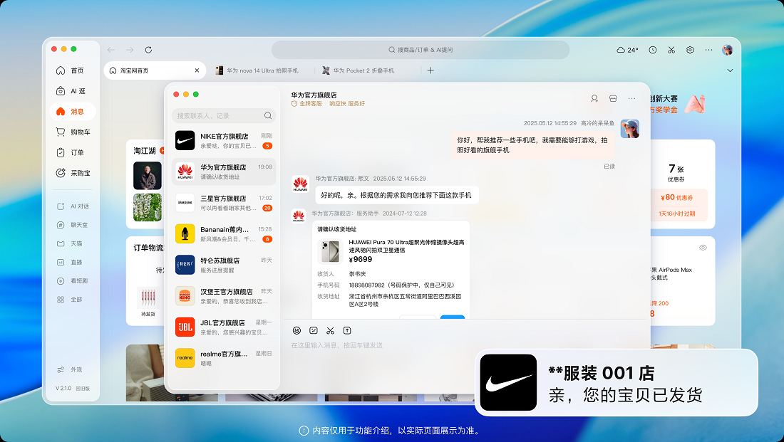The height and width of the screenshot is (442, 784).
Task: Click the image icon in chat toolbar
Action: (314, 330)
